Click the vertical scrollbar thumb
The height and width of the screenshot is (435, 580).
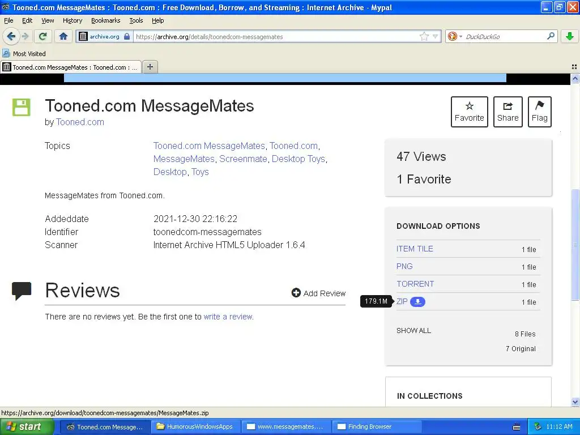point(575,245)
